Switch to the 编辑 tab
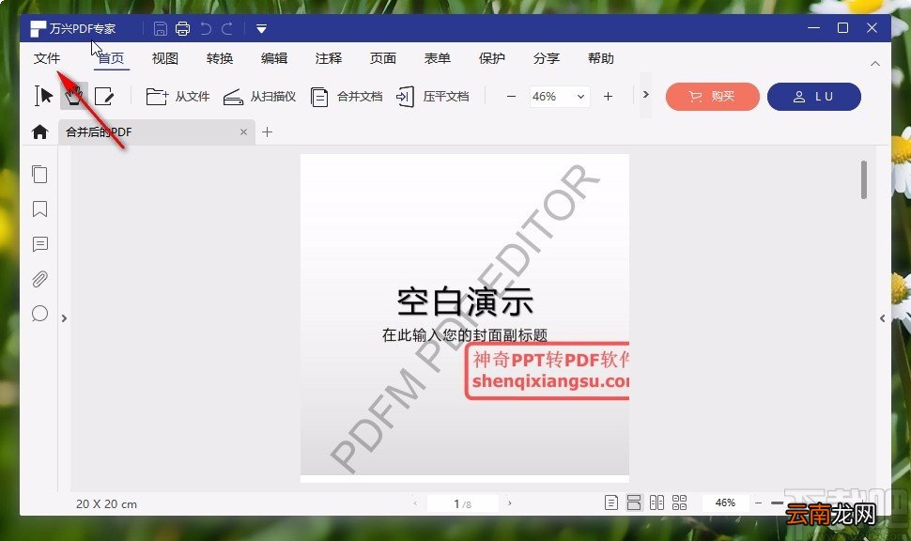 click(x=274, y=58)
